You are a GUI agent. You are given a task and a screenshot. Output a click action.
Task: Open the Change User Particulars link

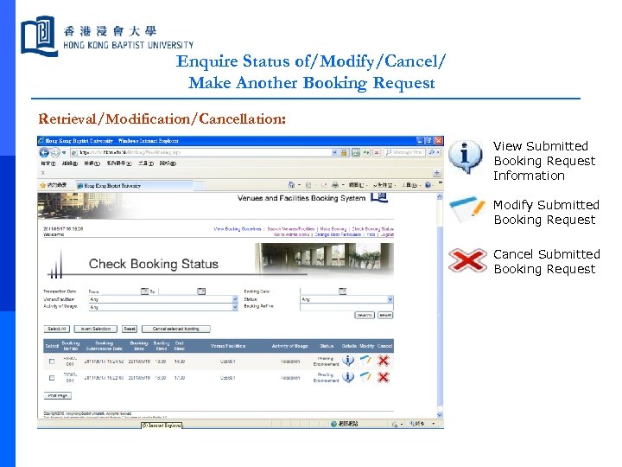[338, 234]
